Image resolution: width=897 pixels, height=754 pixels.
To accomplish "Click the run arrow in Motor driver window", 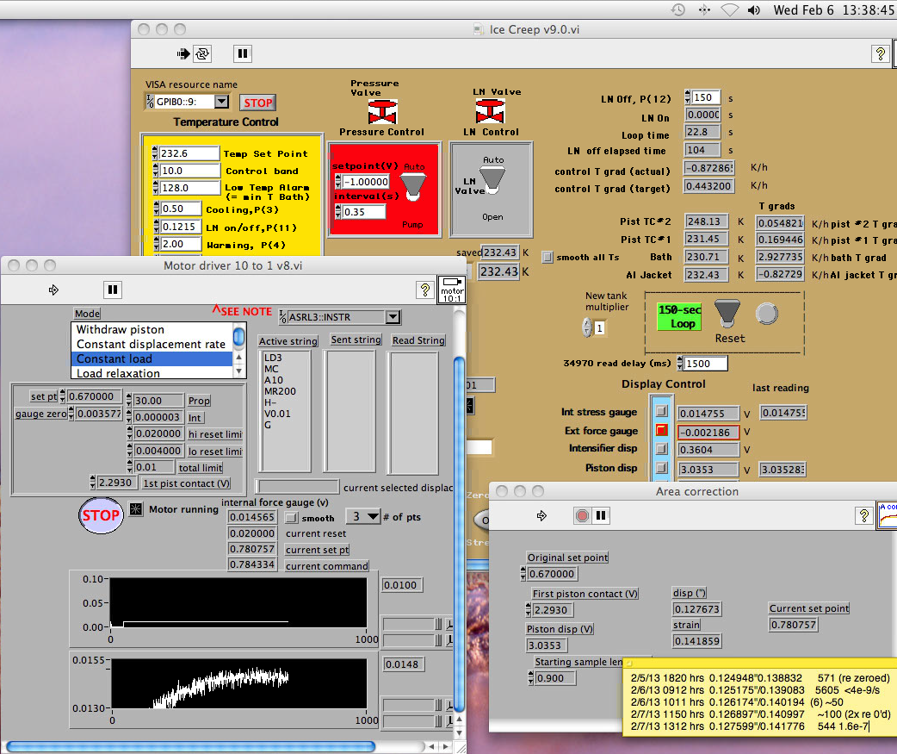I will [x=53, y=290].
